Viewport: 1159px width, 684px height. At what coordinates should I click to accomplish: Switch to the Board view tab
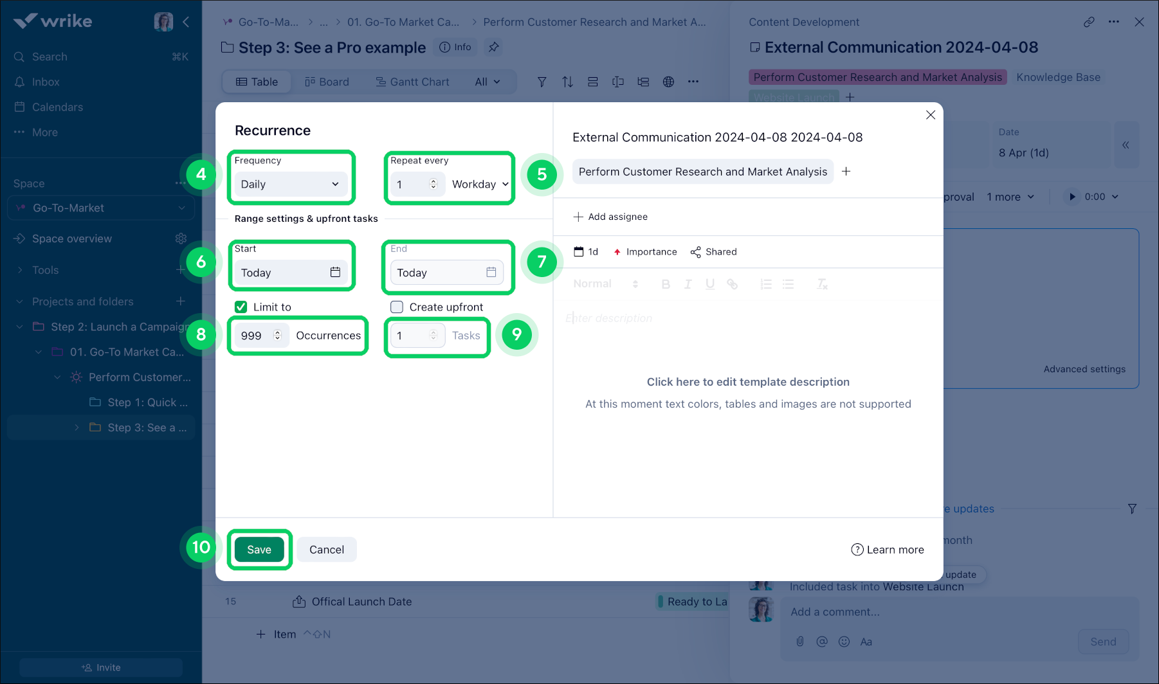327,82
